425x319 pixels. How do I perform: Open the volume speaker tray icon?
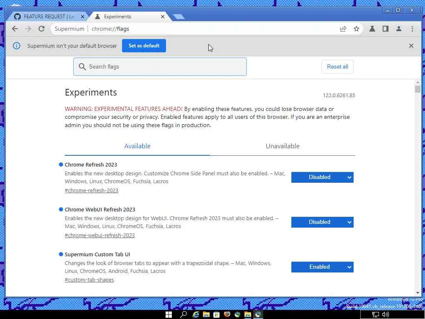click(x=386, y=315)
